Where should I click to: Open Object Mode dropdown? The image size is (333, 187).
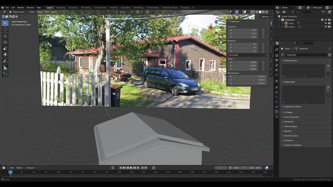point(18,12)
